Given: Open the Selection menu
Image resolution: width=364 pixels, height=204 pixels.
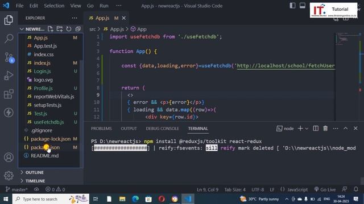Looking at the screenshot, I should (x=54, y=6).
